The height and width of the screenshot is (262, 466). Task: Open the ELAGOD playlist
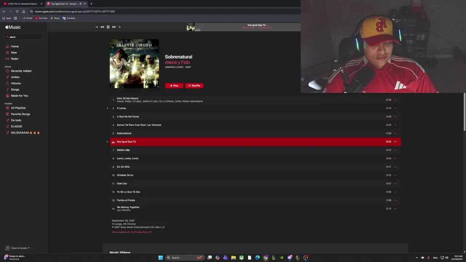point(14,127)
